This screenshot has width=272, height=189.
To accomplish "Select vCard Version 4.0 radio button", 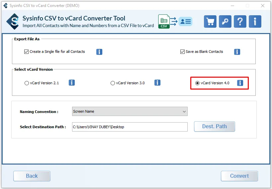I will 197,83.
